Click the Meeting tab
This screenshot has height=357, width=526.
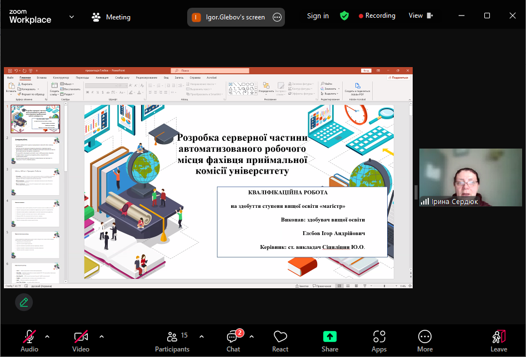point(111,17)
